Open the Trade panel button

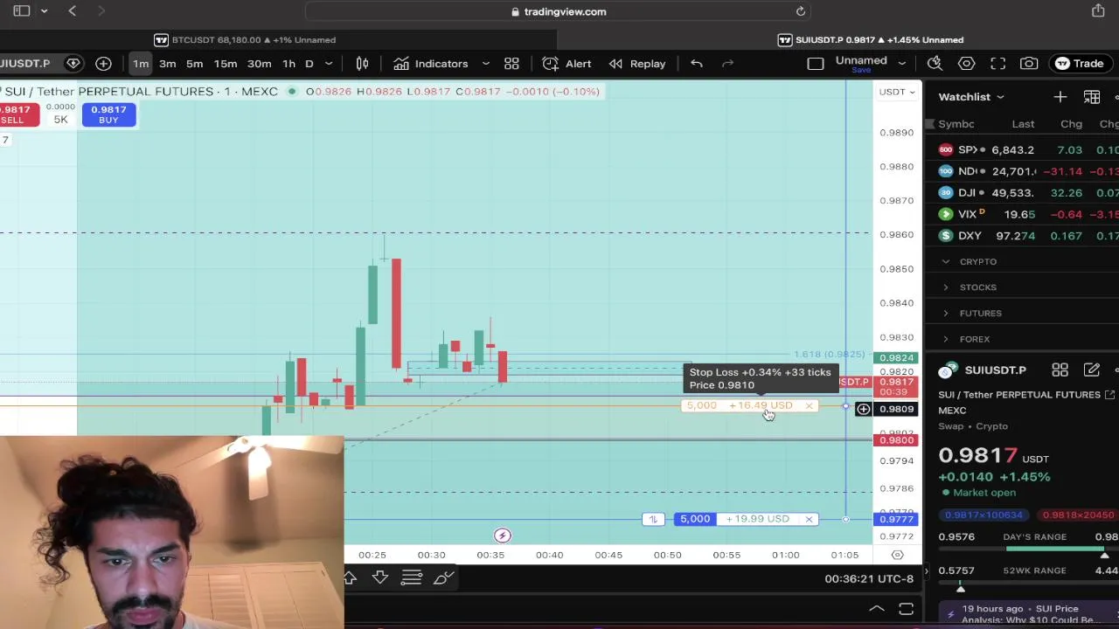click(1079, 63)
